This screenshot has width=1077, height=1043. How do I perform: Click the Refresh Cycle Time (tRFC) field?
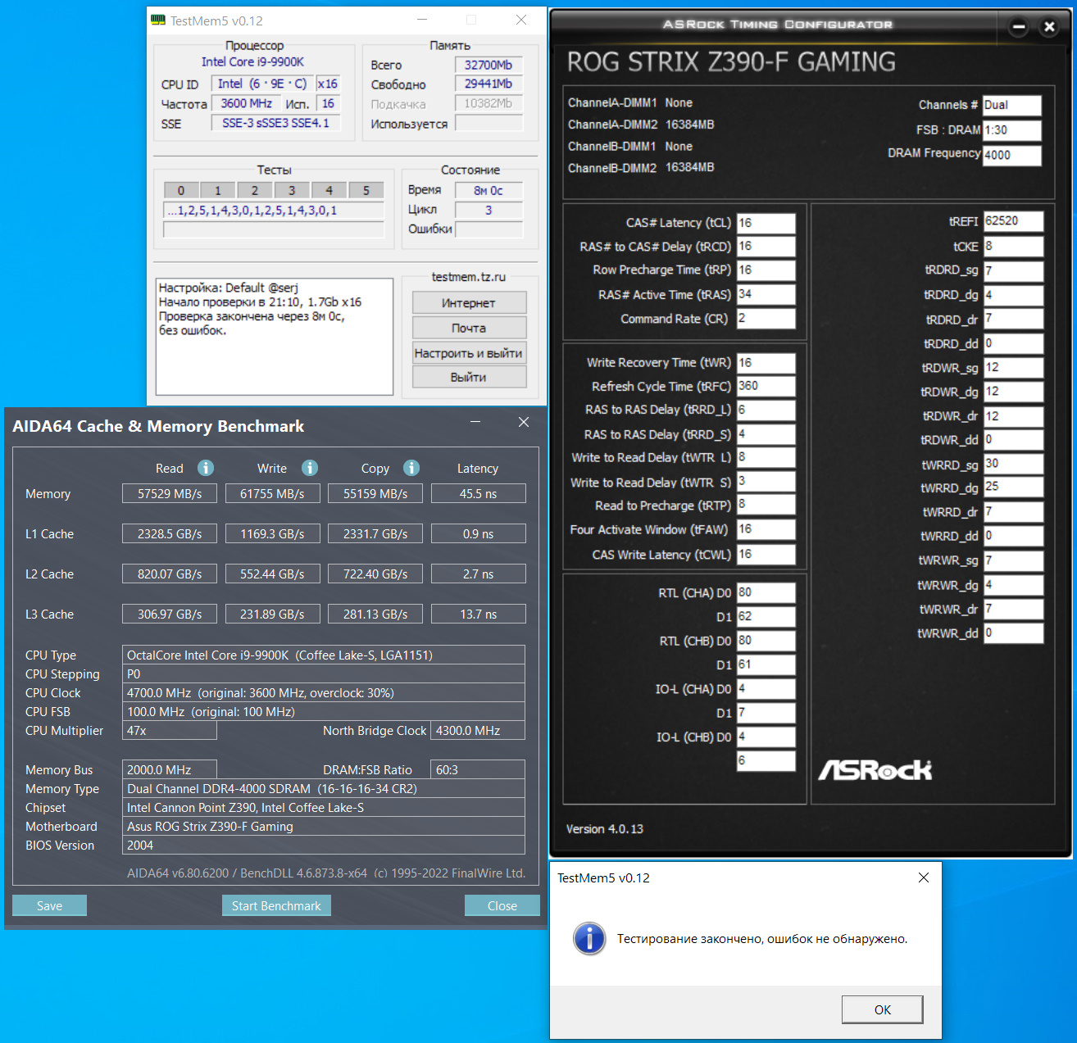[766, 386]
